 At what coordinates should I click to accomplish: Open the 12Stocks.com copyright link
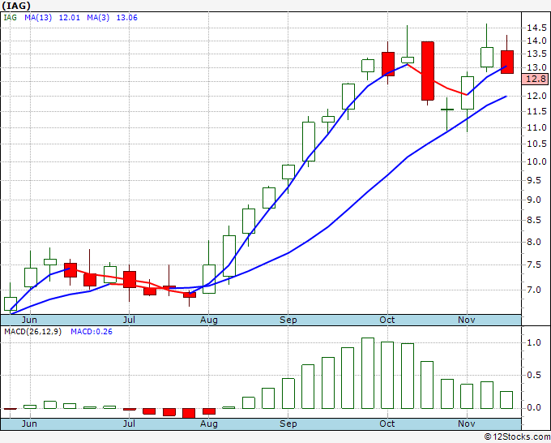517,437
